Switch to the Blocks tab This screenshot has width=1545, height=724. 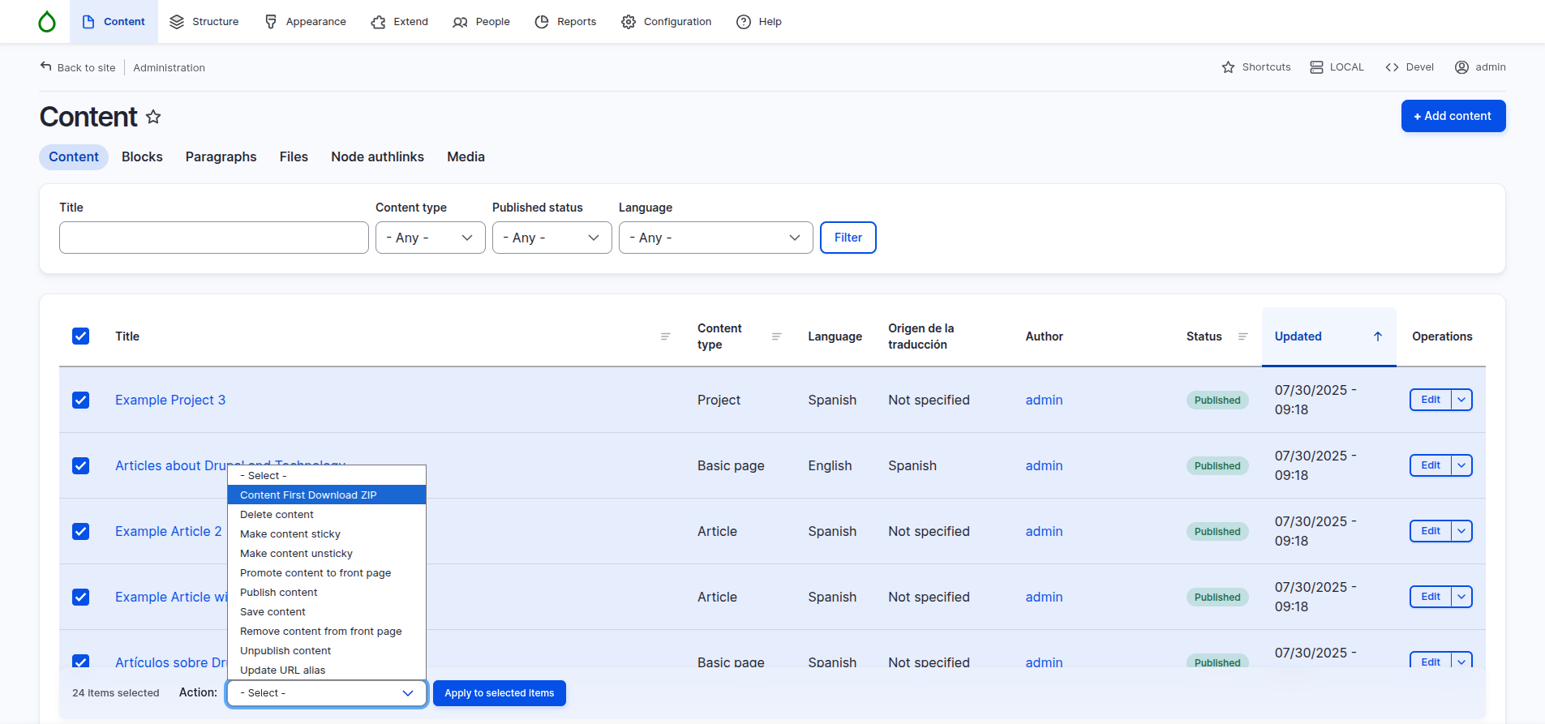pyautogui.click(x=142, y=157)
